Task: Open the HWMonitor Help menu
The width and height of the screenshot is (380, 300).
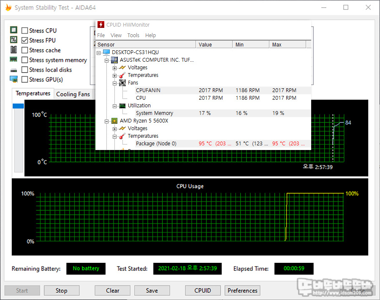Action: pos(150,35)
